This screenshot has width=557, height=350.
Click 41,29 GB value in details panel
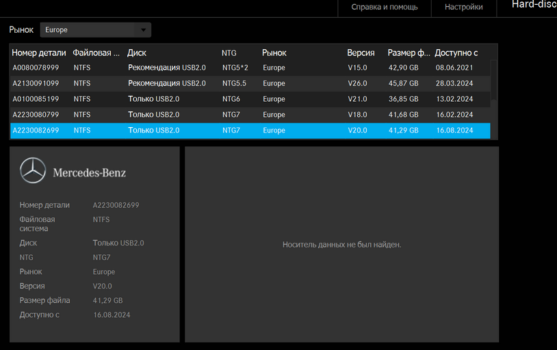[107, 301]
